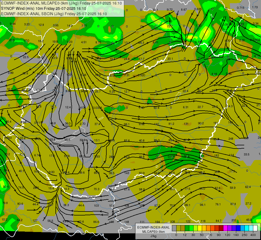Click the pure yellow legend swatch
Screen dimensions: 261x240
pyautogui.click(x=200, y=228)
